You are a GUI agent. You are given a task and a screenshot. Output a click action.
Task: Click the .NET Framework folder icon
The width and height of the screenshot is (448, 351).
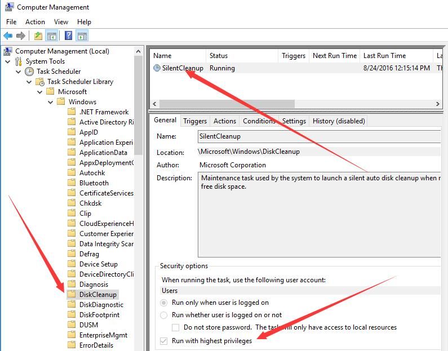pos(72,112)
